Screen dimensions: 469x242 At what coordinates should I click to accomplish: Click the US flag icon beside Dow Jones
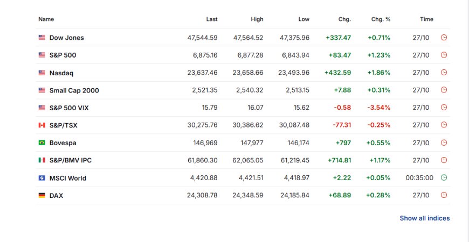click(42, 38)
